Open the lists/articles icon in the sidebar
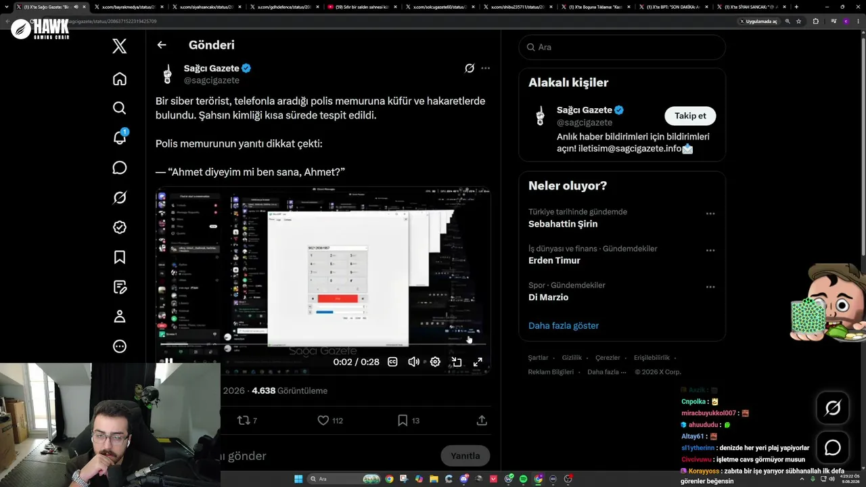Image resolution: width=866 pixels, height=487 pixels. (120, 287)
